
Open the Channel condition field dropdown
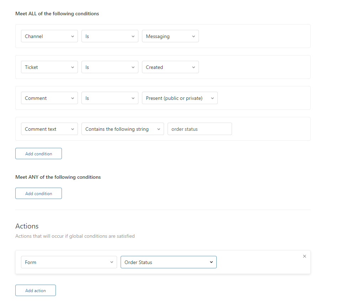pyautogui.click(x=49, y=36)
